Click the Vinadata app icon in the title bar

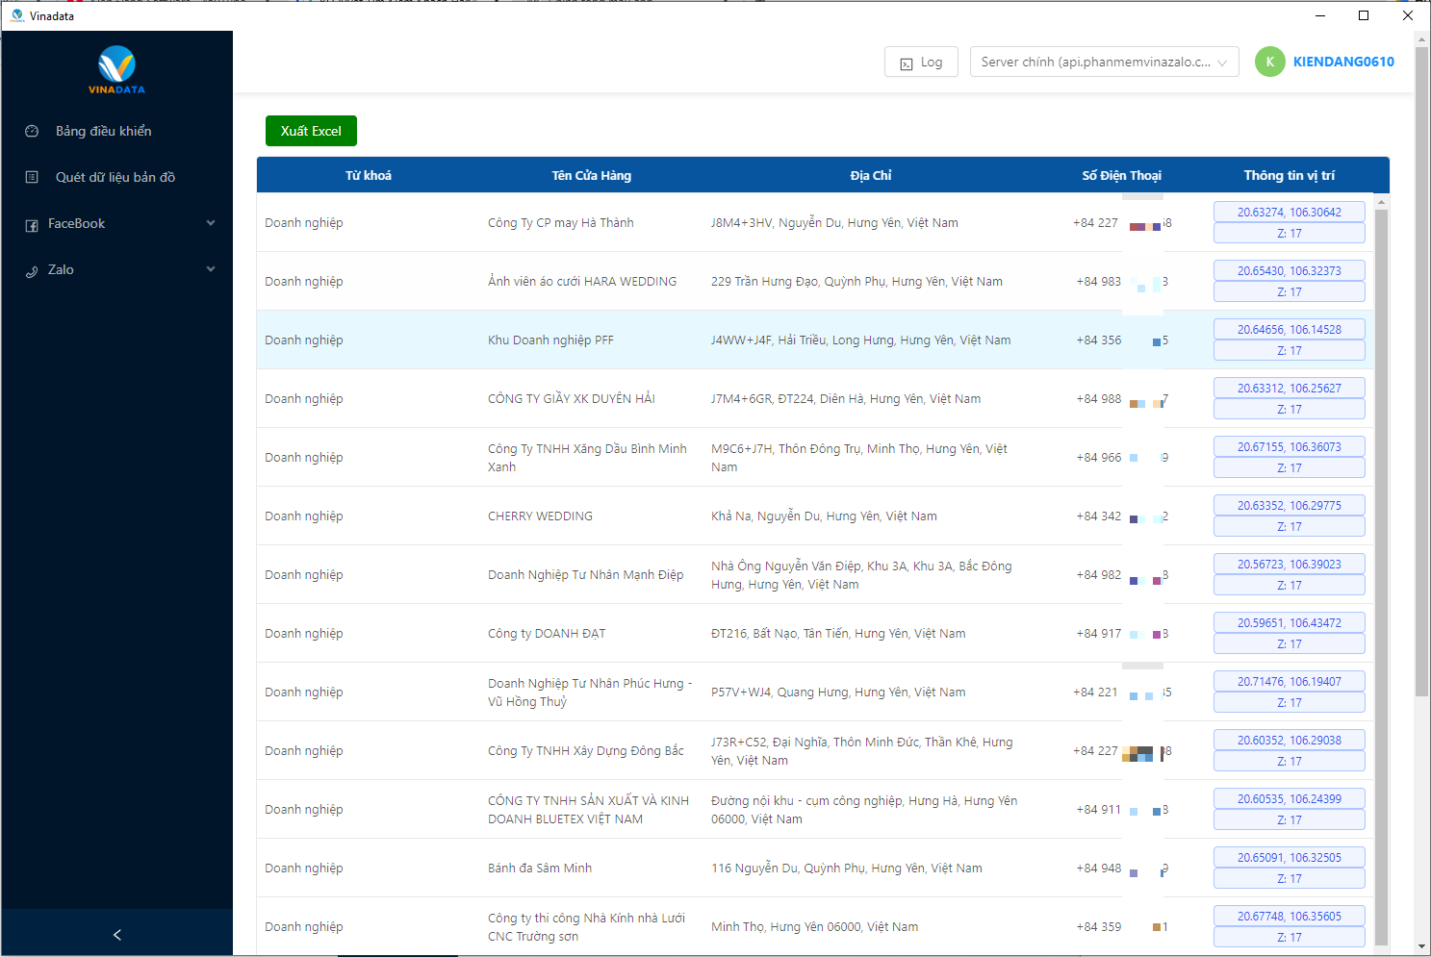pyautogui.click(x=16, y=15)
